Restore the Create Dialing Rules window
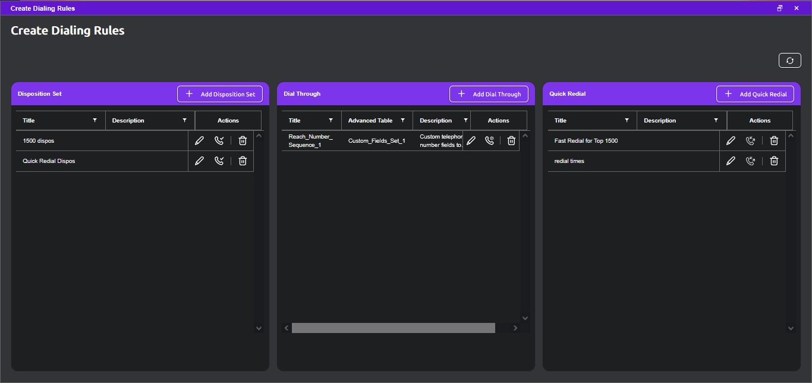Image resolution: width=812 pixels, height=383 pixels. coord(780,8)
